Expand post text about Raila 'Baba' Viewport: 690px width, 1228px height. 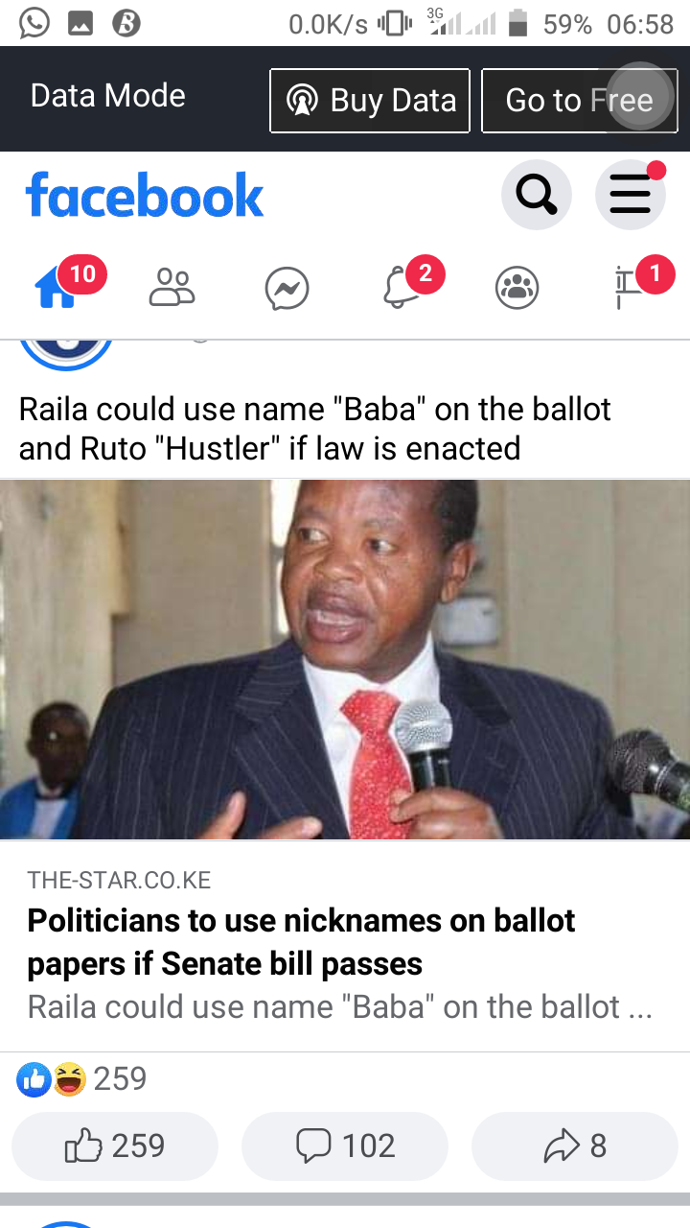315,429
